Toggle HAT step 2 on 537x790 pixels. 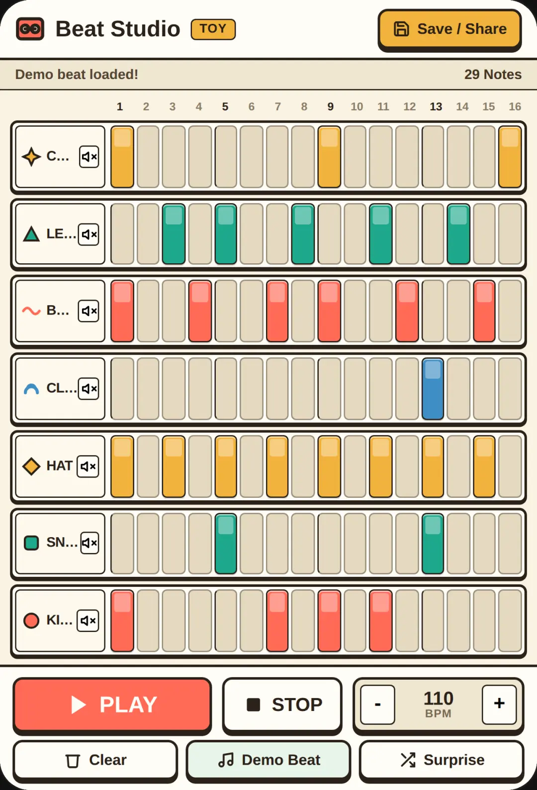[148, 467]
